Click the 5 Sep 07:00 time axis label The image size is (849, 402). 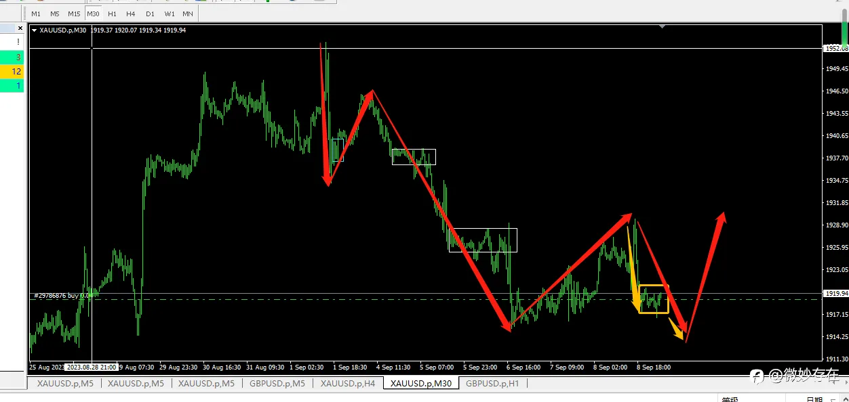(437, 367)
